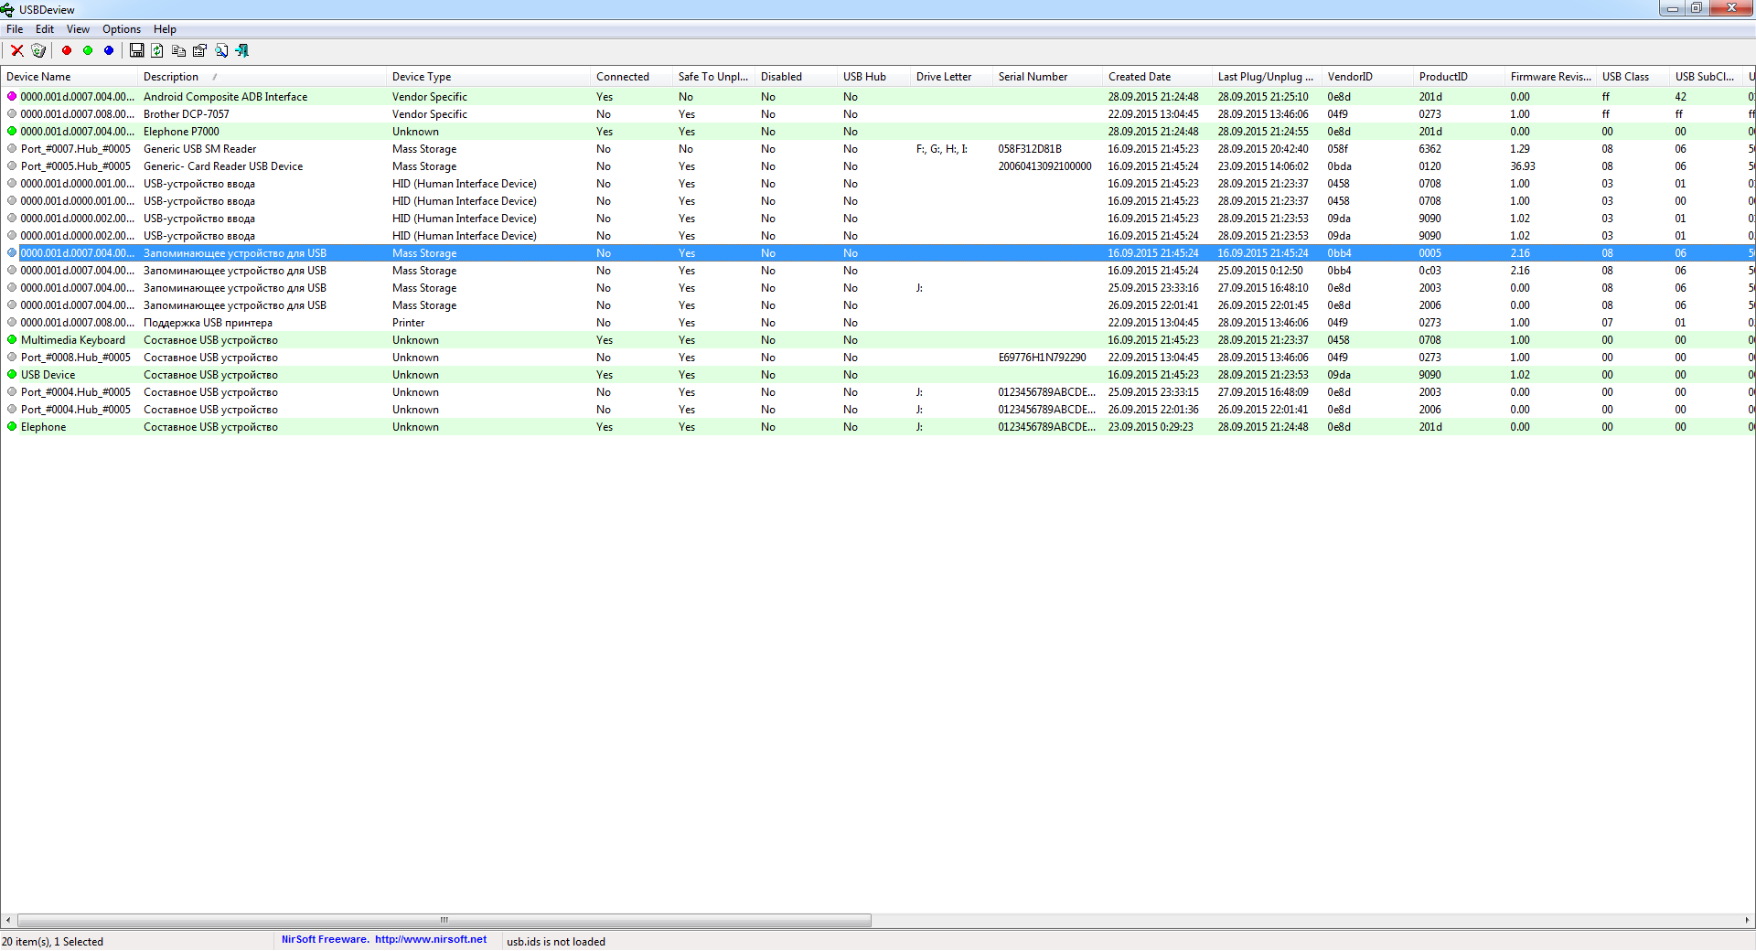Image resolution: width=1756 pixels, height=951 pixels.
Task: Open the Options menu
Action: [x=121, y=29]
